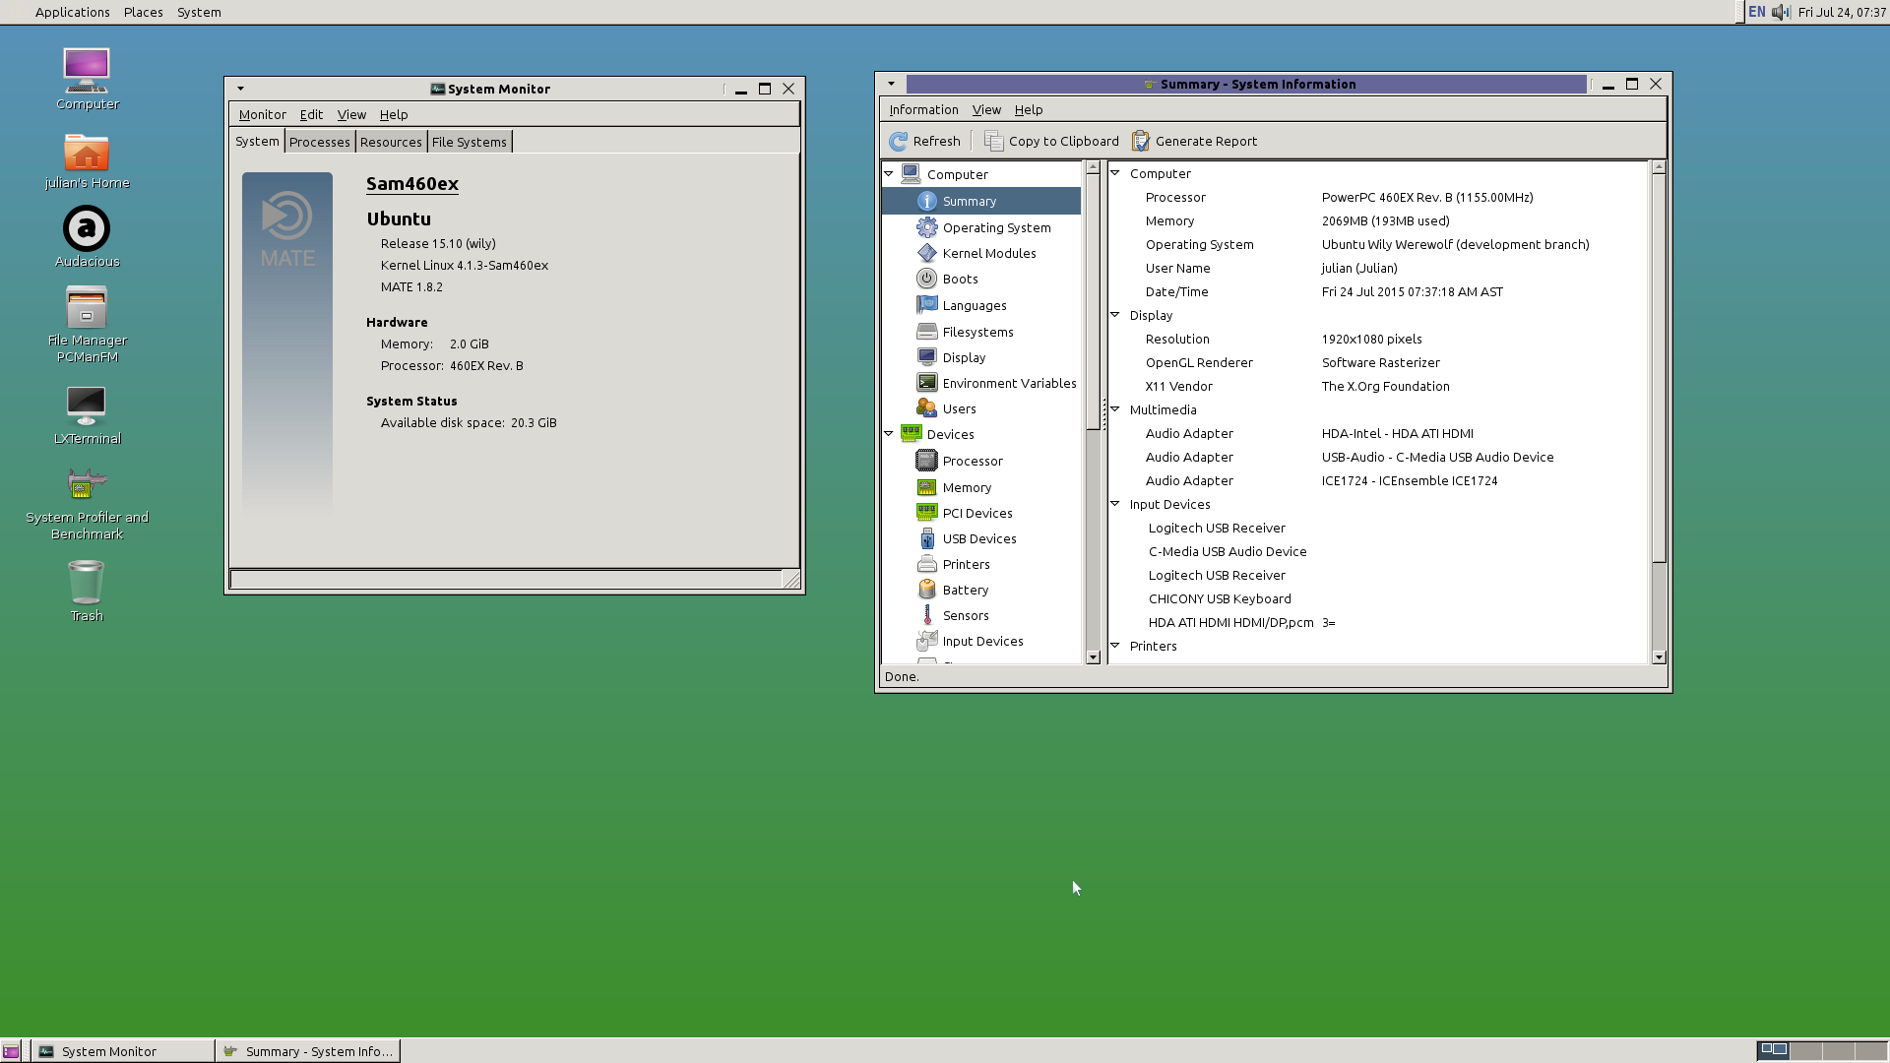Click the Summary taskbar window button
The height and width of the screenshot is (1063, 1890).
pos(308,1051)
